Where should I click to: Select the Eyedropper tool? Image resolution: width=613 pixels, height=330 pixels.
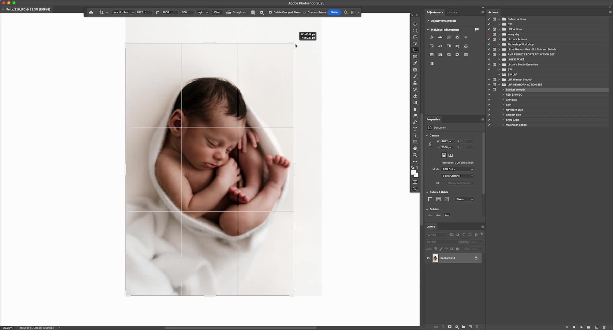click(415, 63)
